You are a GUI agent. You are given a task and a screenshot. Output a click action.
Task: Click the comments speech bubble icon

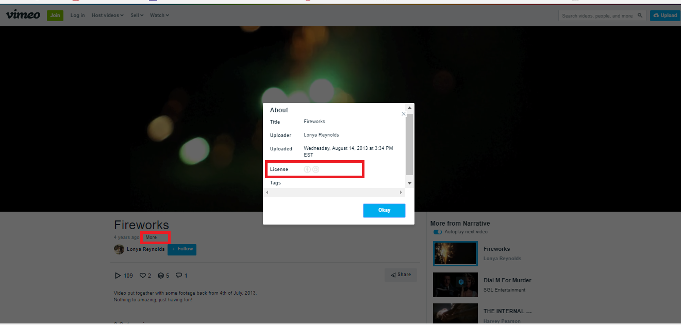pos(178,276)
